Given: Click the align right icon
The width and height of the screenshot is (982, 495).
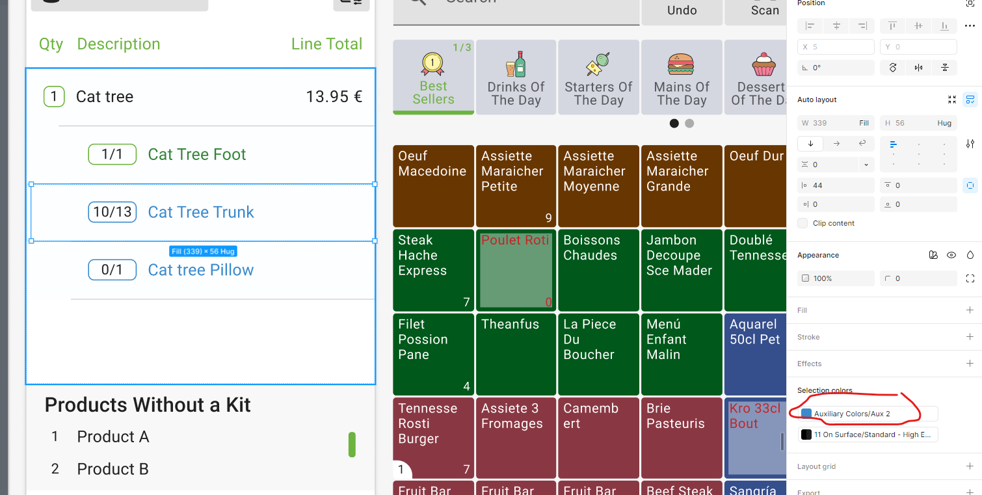Looking at the screenshot, I should coord(862,26).
